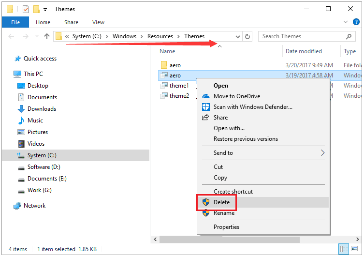Open the File menu tab

tap(15, 22)
